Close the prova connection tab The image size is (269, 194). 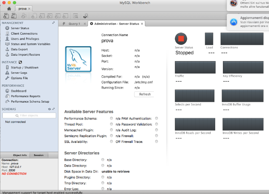(x=29, y=8)
